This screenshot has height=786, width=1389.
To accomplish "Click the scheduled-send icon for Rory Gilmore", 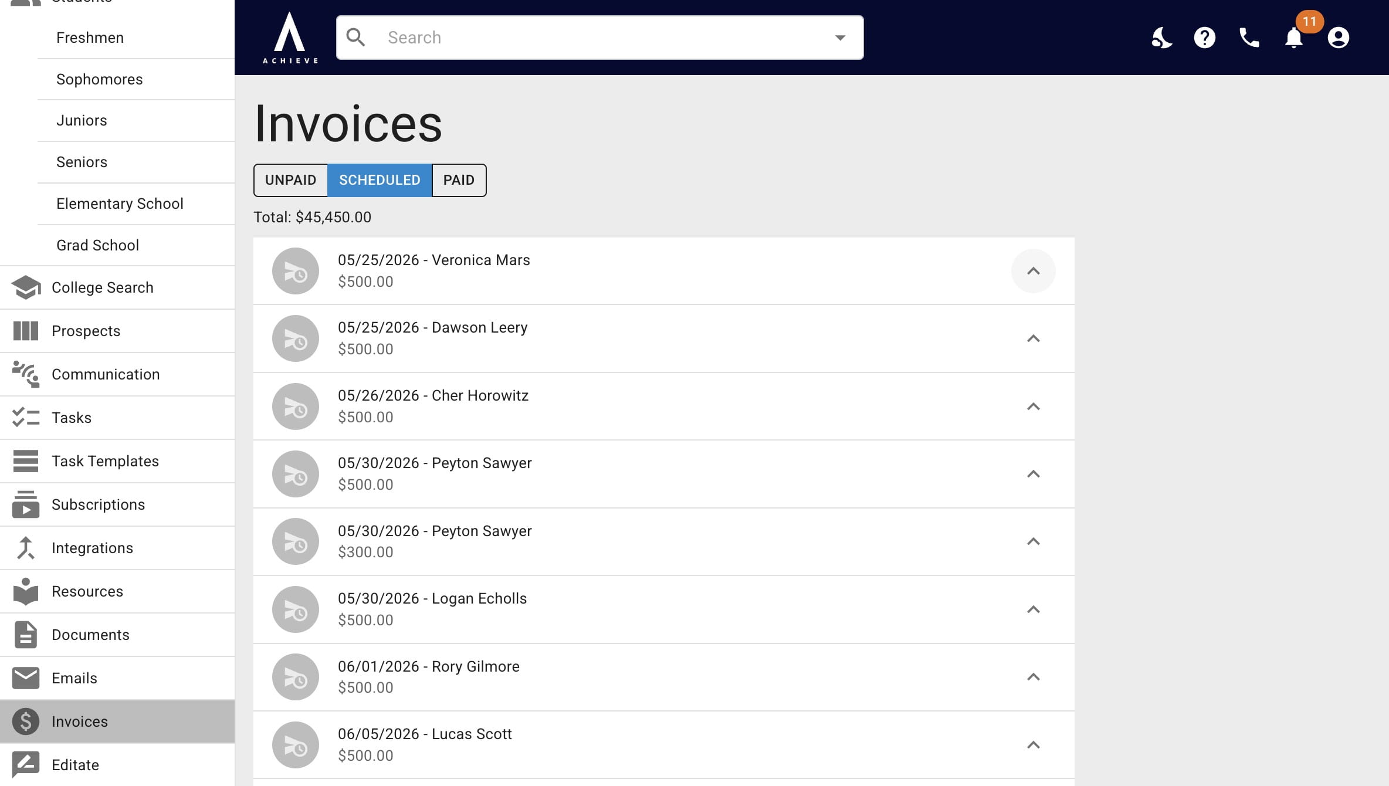I will click(x=296, y=677).
